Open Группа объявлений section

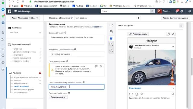(21, 44)
